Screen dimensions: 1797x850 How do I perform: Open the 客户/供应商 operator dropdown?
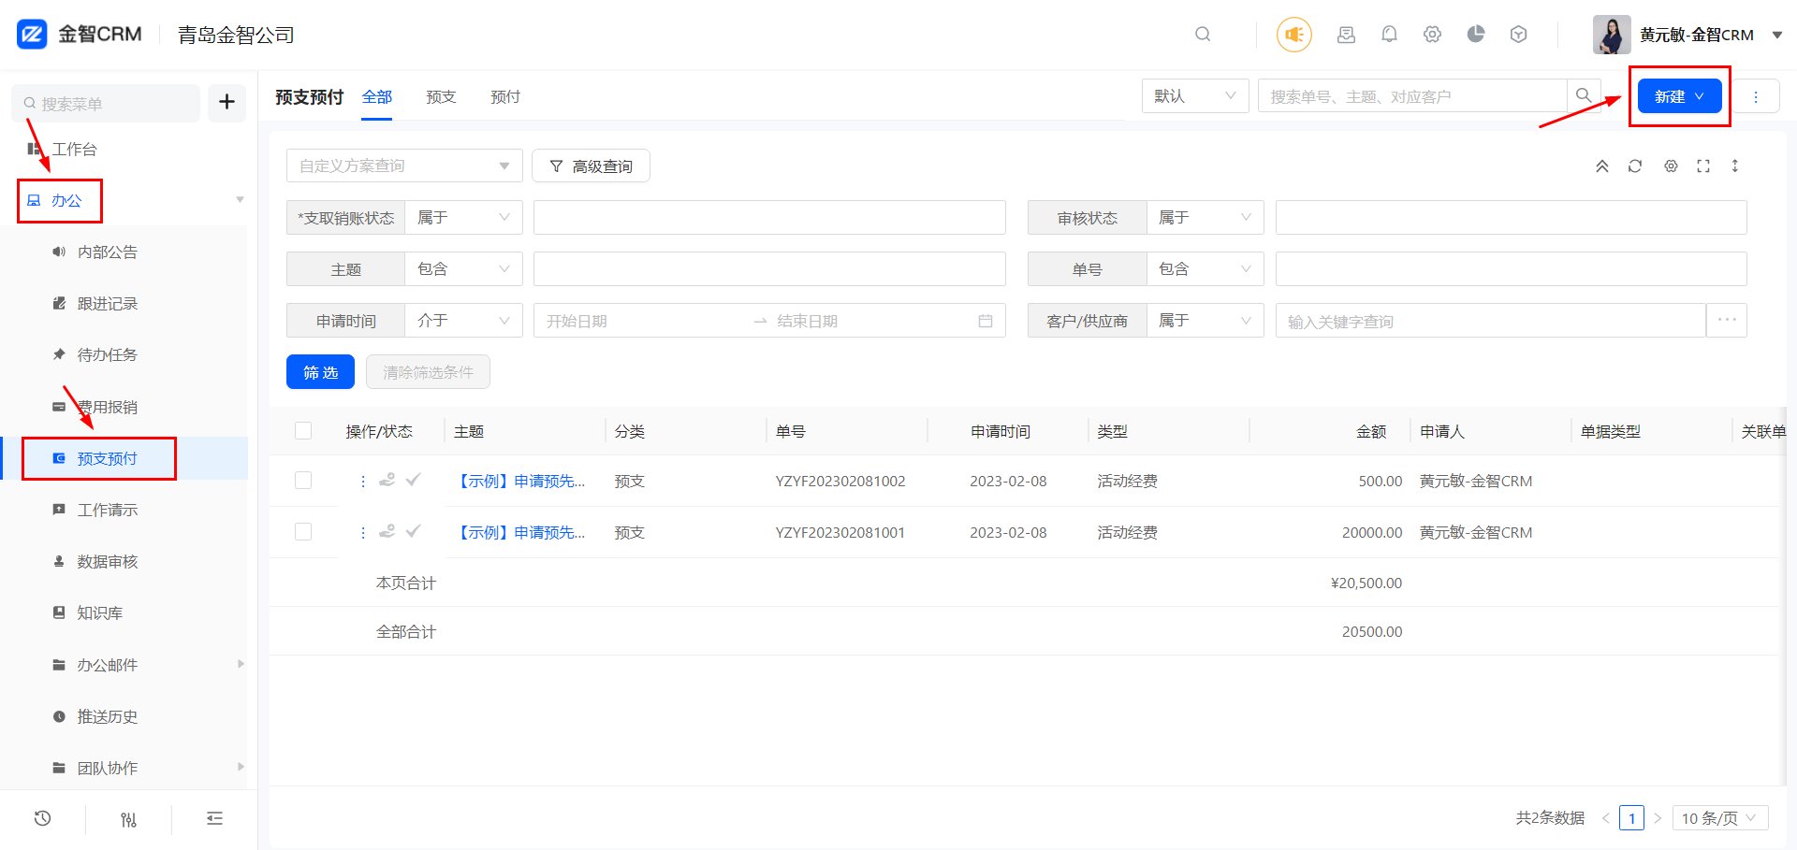(x=1205, y=321)
